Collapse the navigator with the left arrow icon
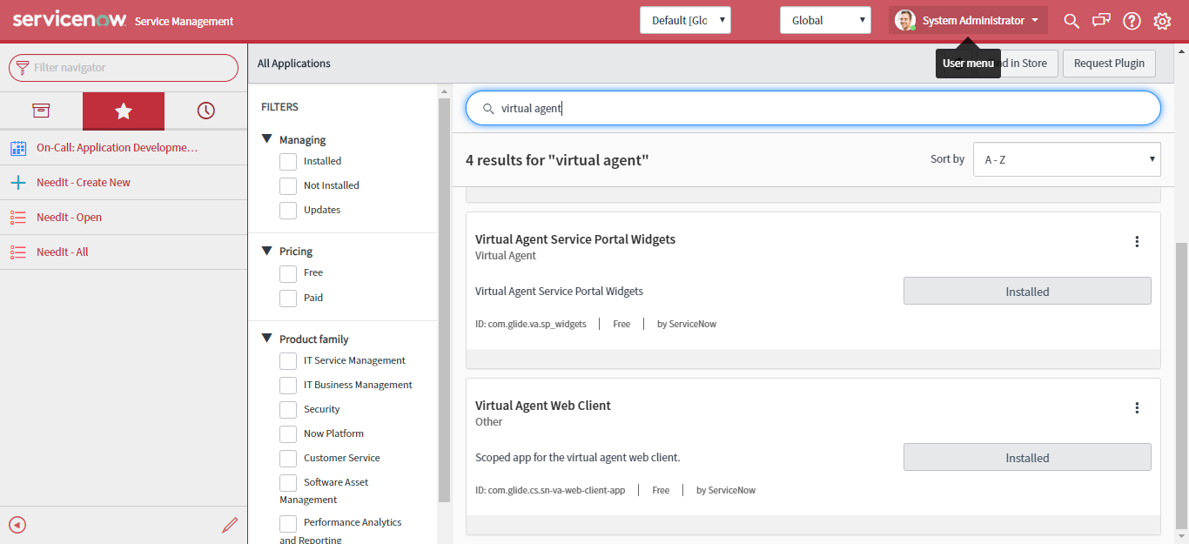The height and width of the screenshot is (544, 1189). [x=17, y=525]
